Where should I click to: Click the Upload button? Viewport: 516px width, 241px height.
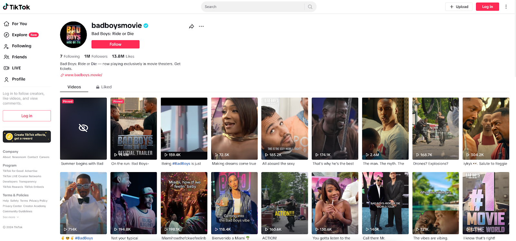(459, 7)
